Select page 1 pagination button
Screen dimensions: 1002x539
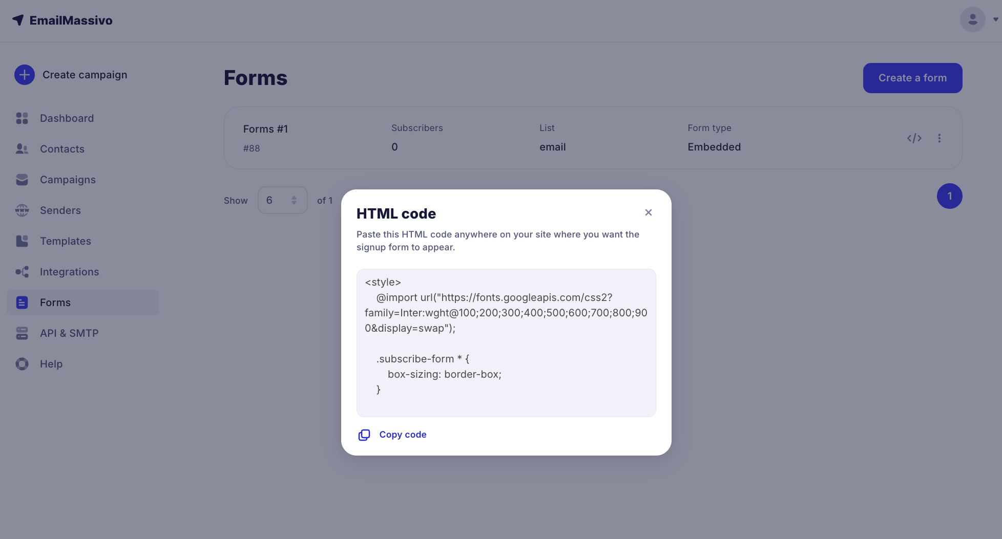[949, 196]
